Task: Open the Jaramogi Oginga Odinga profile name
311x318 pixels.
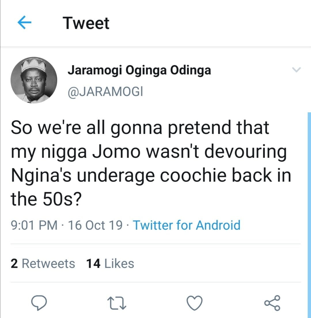Action: 139,70
